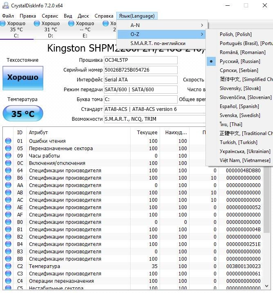
Task: Click the attribute table scrollbar thumb
Action: click(267, 199)
